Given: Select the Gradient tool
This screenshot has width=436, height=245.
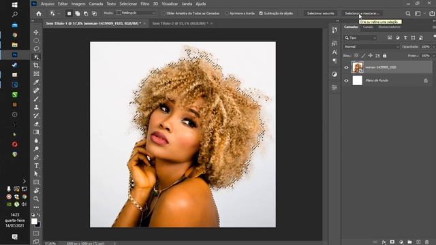Looking at the screenshot, I should 36,132.
